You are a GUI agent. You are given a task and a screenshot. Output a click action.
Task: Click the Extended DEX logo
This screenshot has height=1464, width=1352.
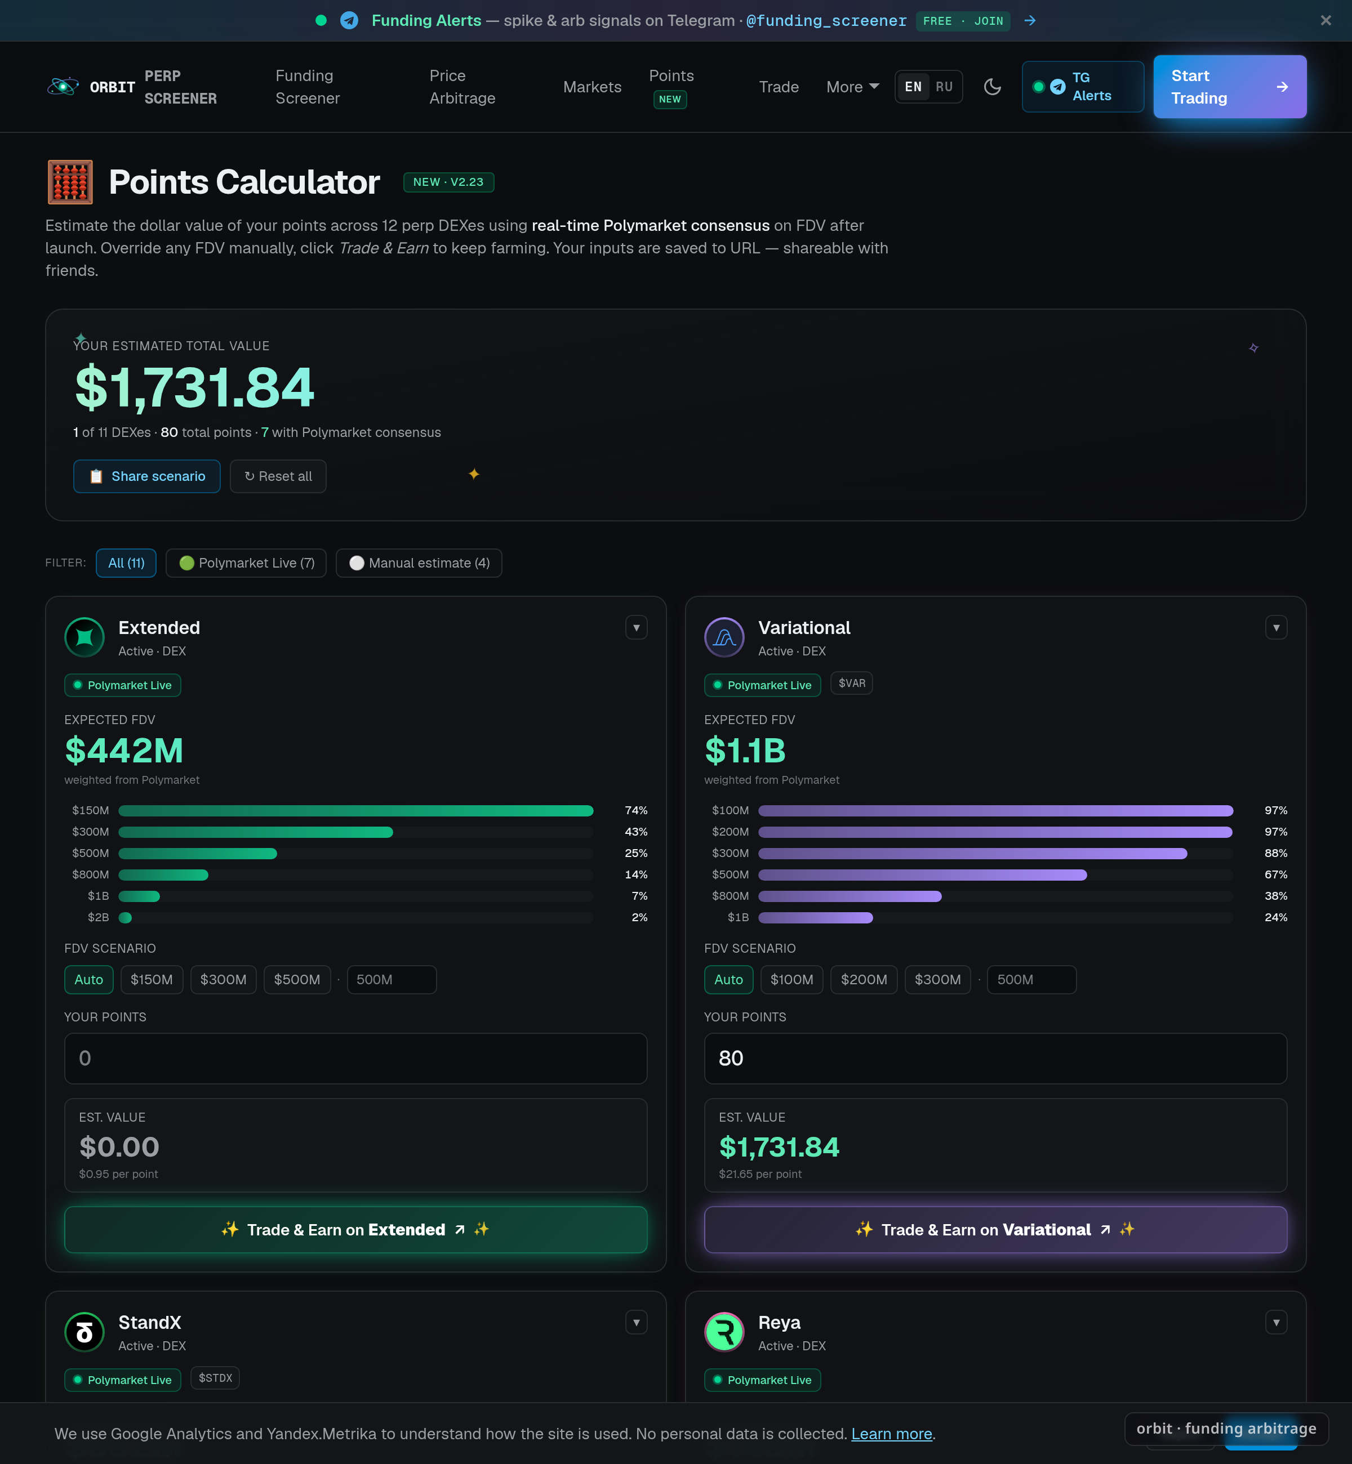85,637
